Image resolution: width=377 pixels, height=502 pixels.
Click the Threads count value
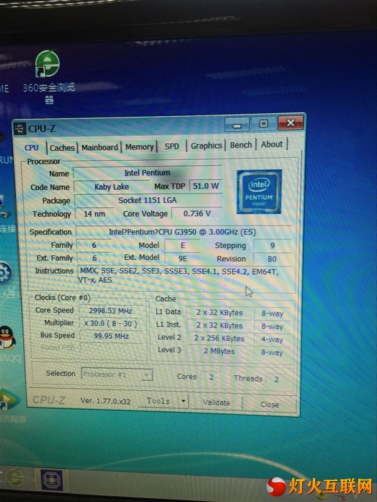coord(276,379)
